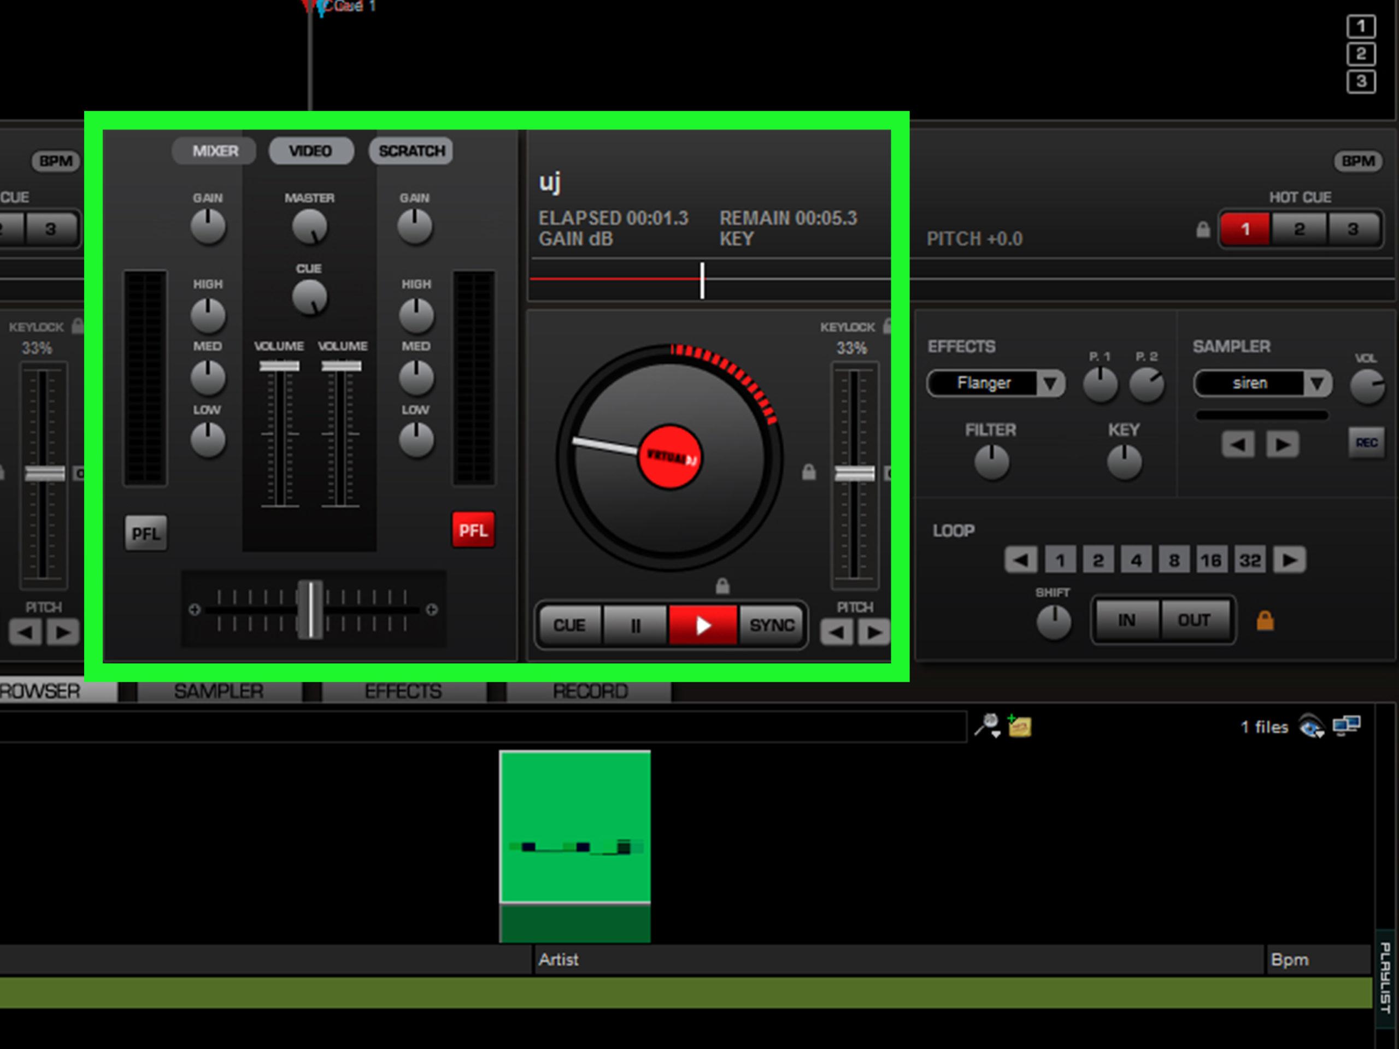Toggle the grey PFL button on left channel
Viewport: 1399px width, 1049px height.
145,533
